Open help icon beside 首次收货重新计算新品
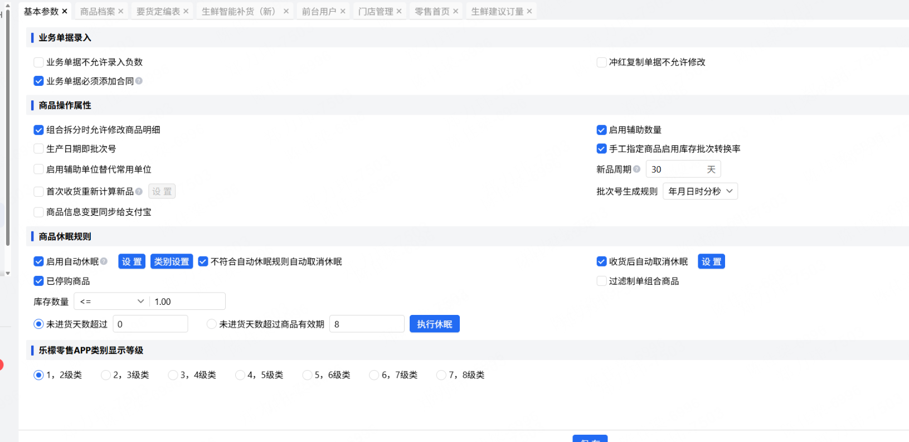The height and width of the screenshot is (442, 909). point(139,191)
